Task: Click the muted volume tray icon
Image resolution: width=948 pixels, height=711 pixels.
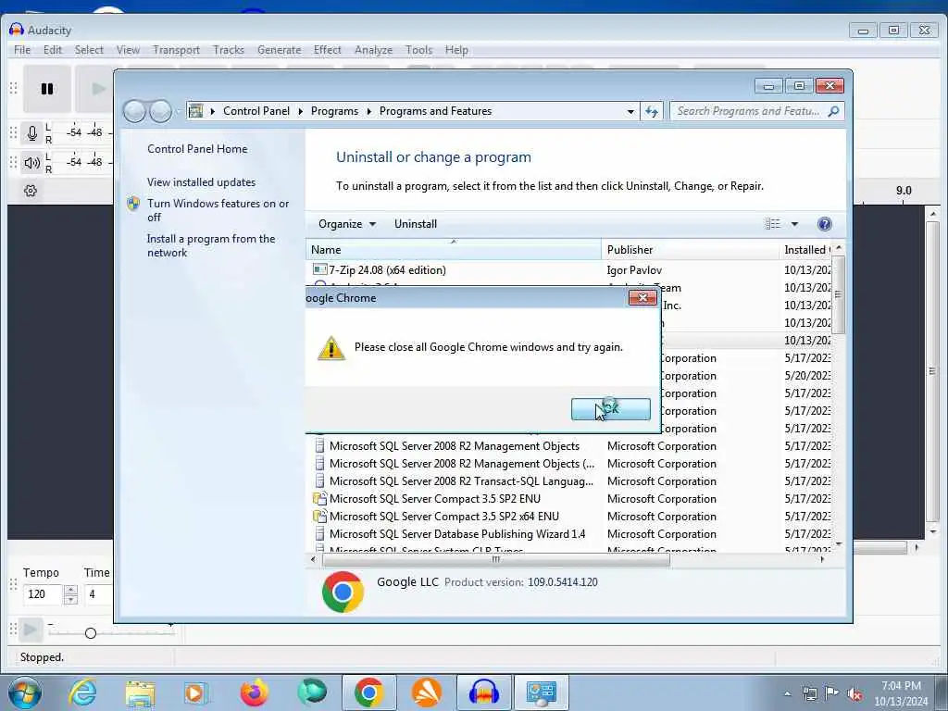Action: coord(854,693)
